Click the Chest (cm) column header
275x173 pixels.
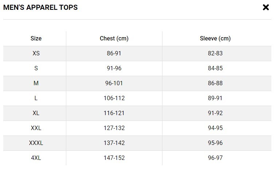pyautogui.click(x=114, y=39)
